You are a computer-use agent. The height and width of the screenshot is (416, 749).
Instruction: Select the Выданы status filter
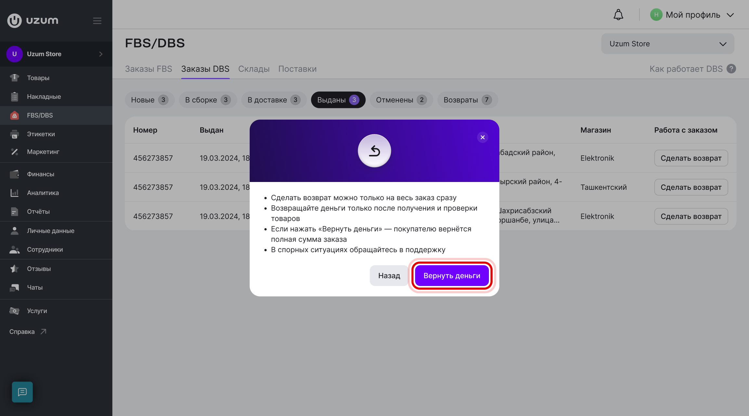[338, 100]
